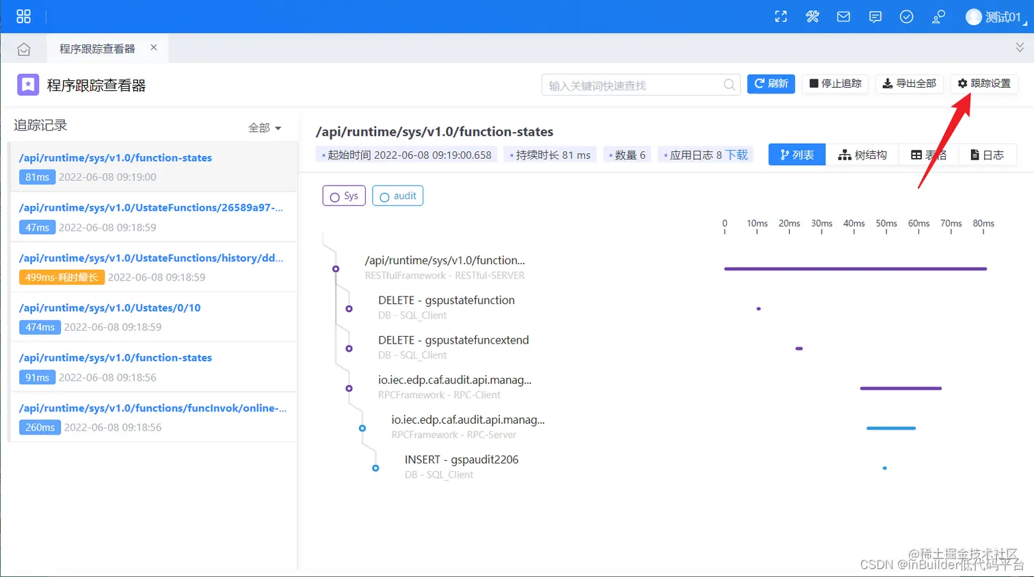The image size is (1034, 577).
Task: Open the tools wrench icon in header
Action: pyautogui.click(x=812, y=16)
